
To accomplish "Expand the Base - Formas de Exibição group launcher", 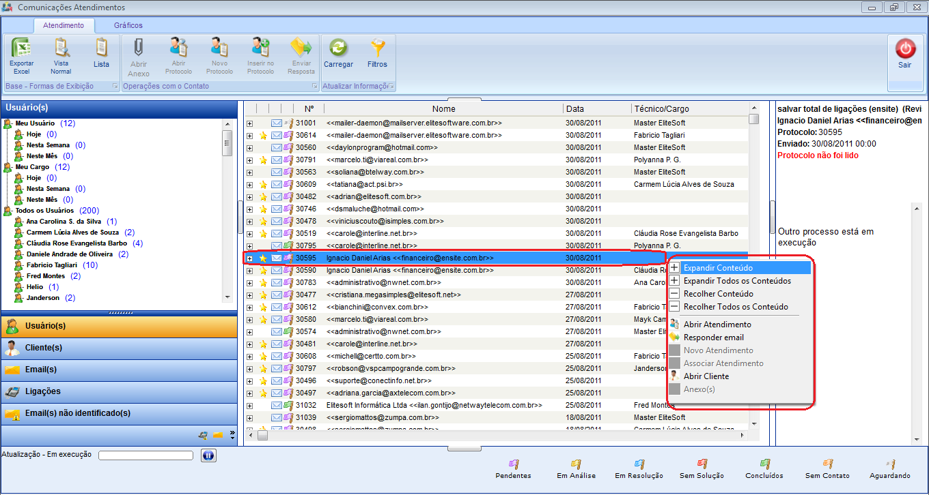I will 115,87.
